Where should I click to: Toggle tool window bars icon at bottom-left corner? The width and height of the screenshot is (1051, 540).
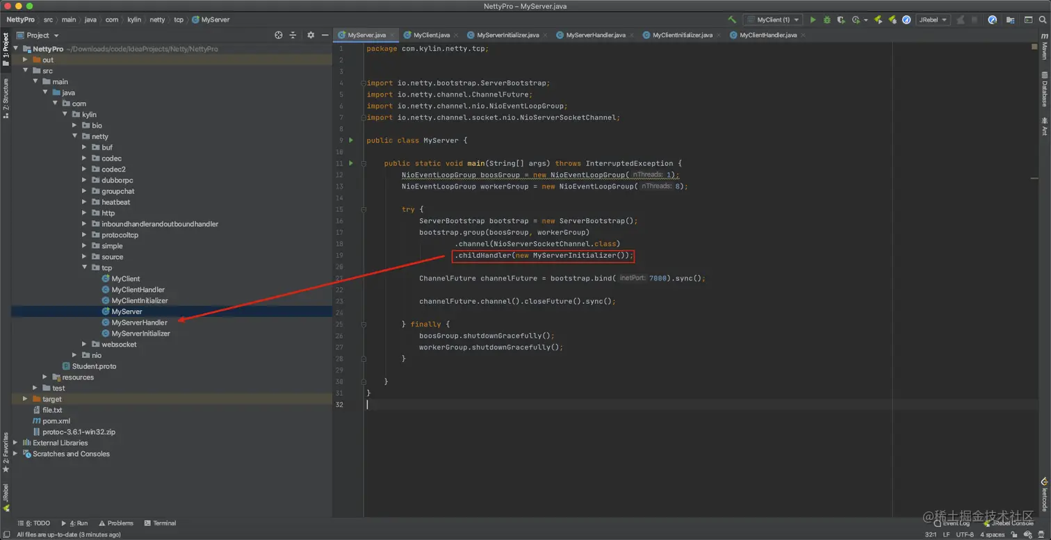pos(6,534)
